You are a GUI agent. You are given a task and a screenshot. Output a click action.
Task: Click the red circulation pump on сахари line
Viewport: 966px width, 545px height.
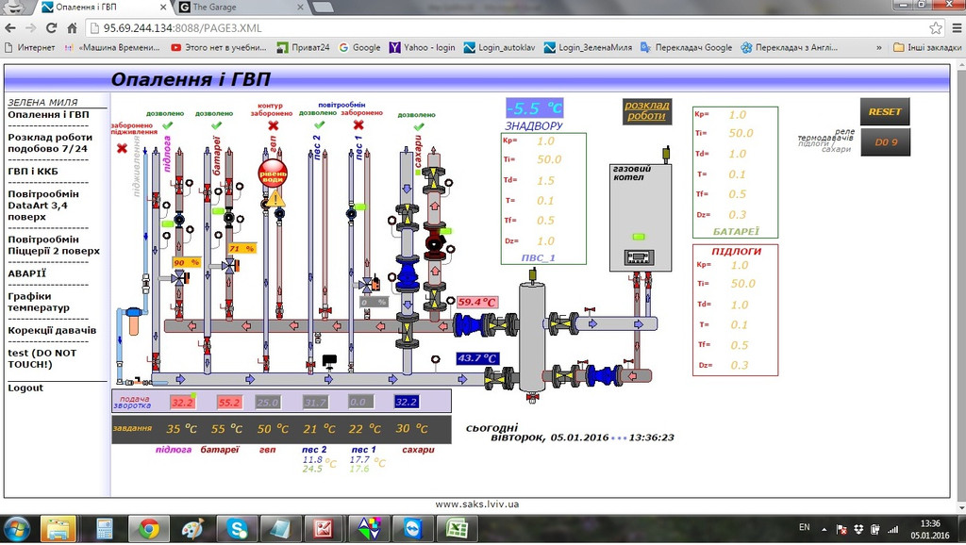435,242
